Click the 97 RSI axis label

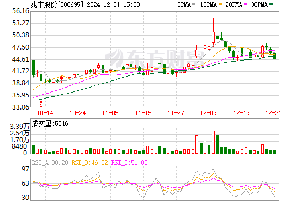tap(25, 169)
